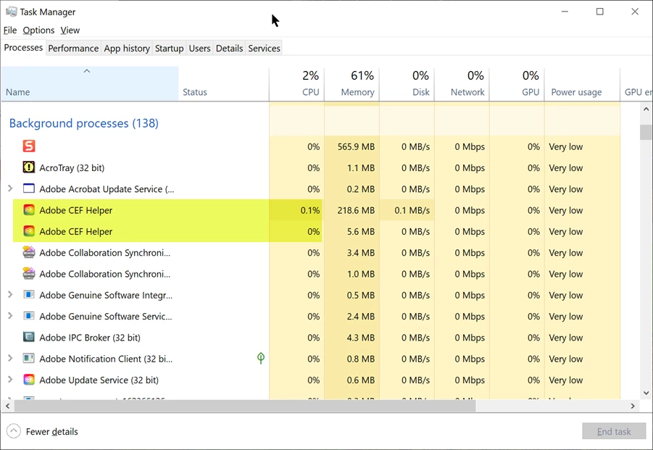The width and height of the screenshot is (653, 450).
Task: Click the 565.9 MB memory cell
Action: 352,146
